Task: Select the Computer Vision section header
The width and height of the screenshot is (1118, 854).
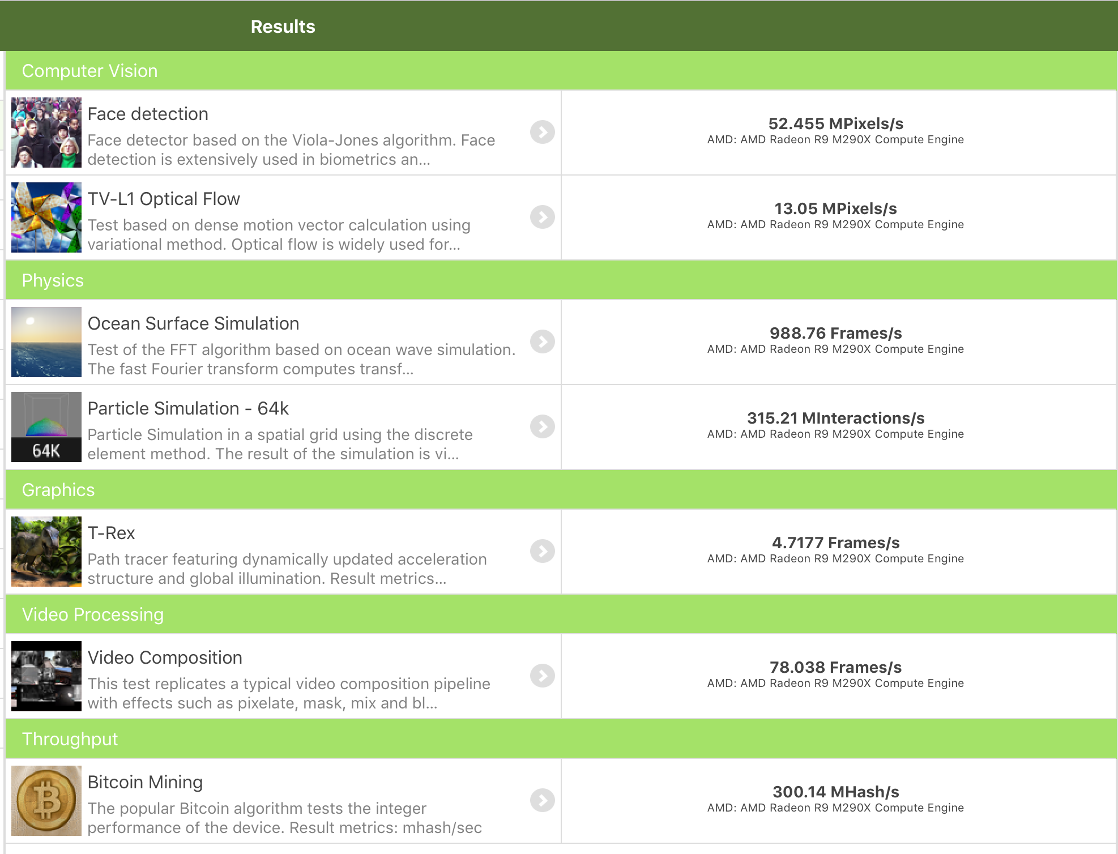Action: coord(561,71)
